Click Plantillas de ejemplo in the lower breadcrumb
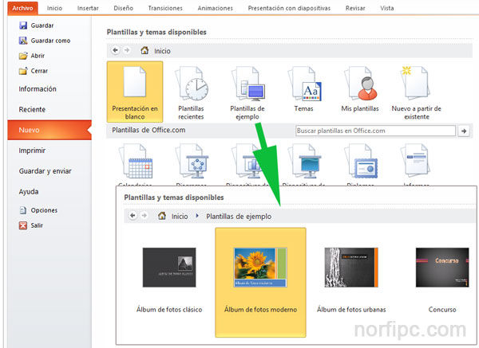 pyautogui.click(x=238, y=216)
